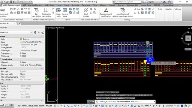Click the WCS label under ViewCube

pos(188,49)
